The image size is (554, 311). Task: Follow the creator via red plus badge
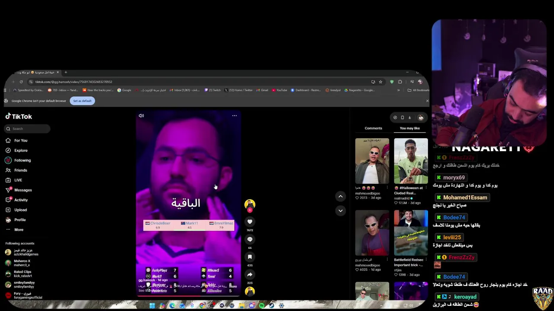(x=250, y=210)
